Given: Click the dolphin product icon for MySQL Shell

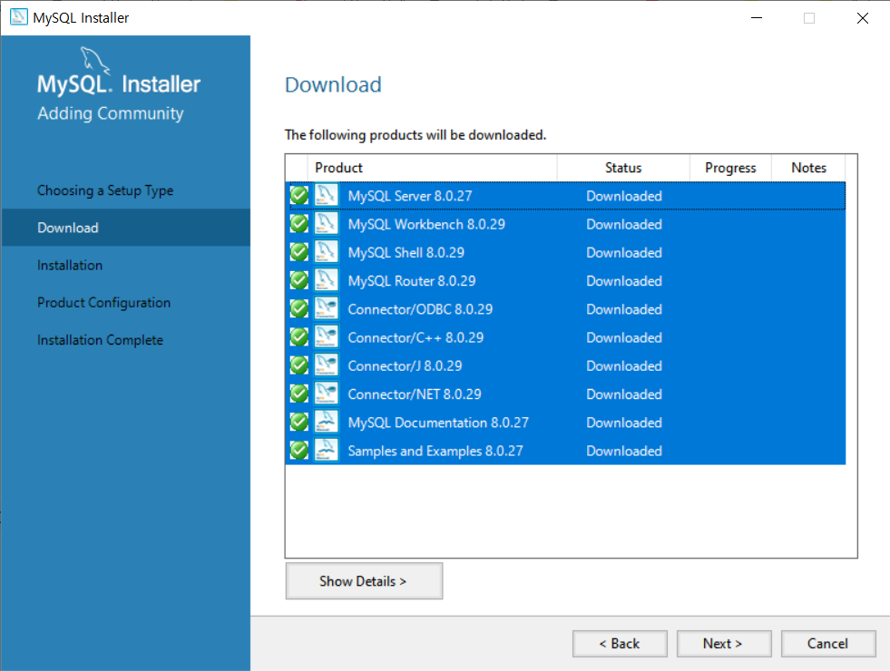Looking at the screenshot, I should [x=327, y=252].
